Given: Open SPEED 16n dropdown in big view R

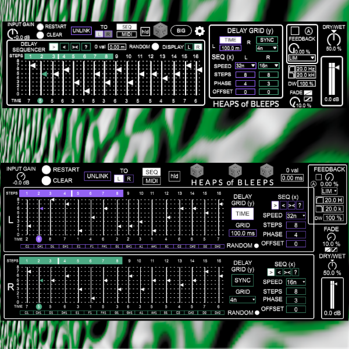Looking at the screenshot, I should [x=296, y=282].
